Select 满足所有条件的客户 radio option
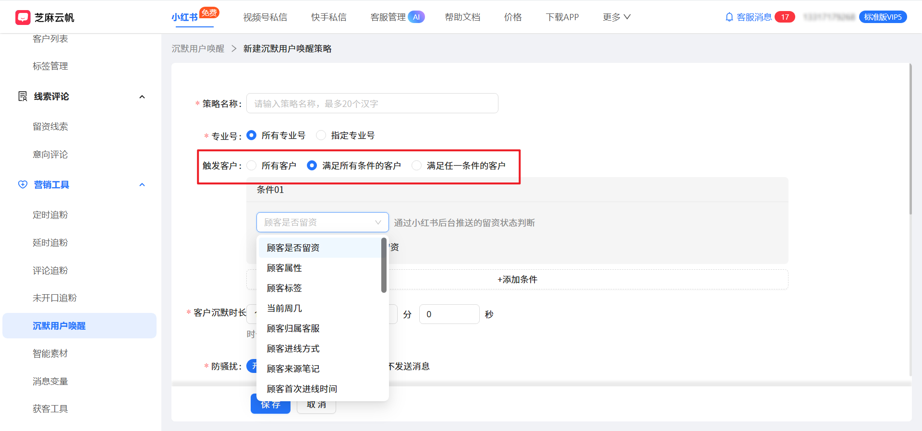 click(x=312, y=166)
